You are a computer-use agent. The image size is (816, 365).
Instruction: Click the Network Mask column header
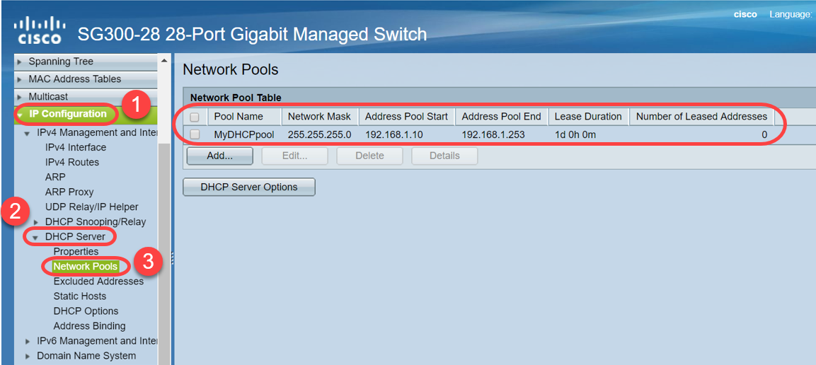tap(319, 117)
